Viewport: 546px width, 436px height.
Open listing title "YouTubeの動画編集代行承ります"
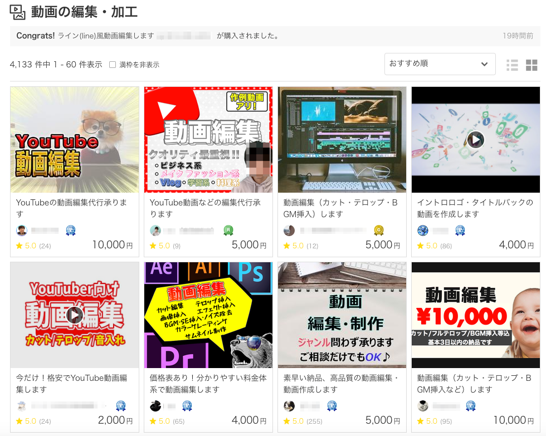[x=71, y=208]
